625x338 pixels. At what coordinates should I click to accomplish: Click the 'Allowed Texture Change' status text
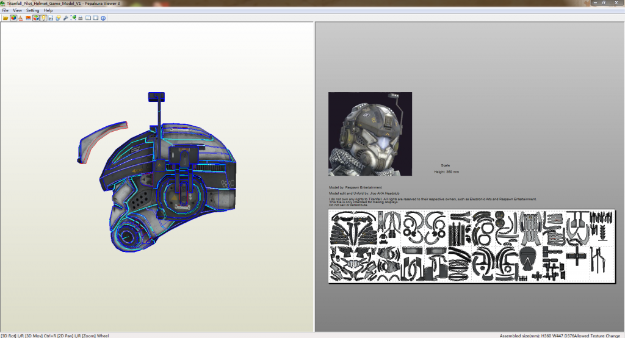tap(597, 336)
